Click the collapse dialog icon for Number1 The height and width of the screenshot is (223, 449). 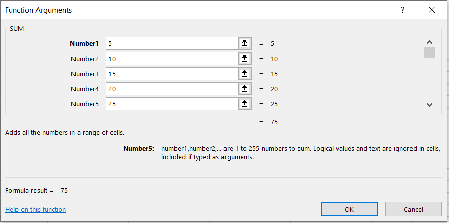tap(245, 43)
